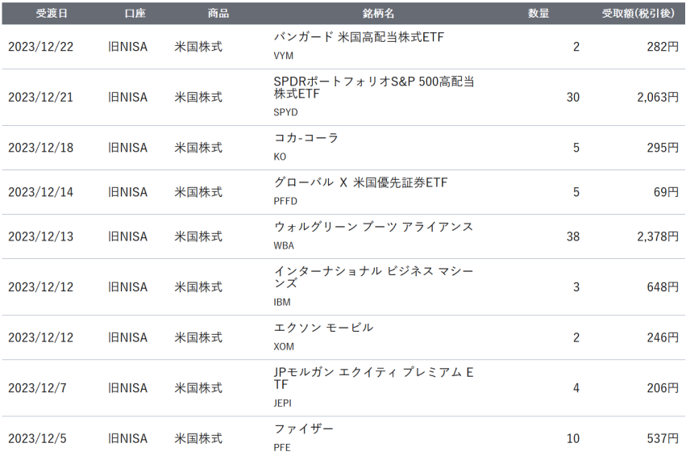The width and height of the screenshot is (686, 460).
Task: Click the 数量 column header
Action: pyautogui.click(x=538, y=13)
